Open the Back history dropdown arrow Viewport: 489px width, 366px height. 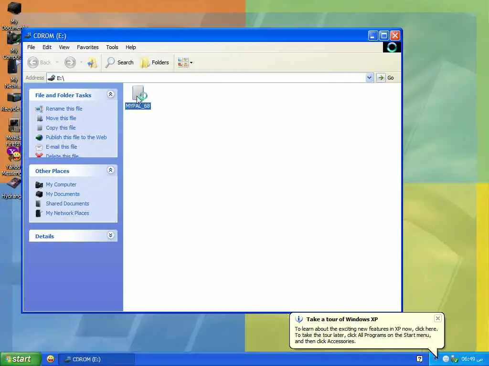[57, 62]
